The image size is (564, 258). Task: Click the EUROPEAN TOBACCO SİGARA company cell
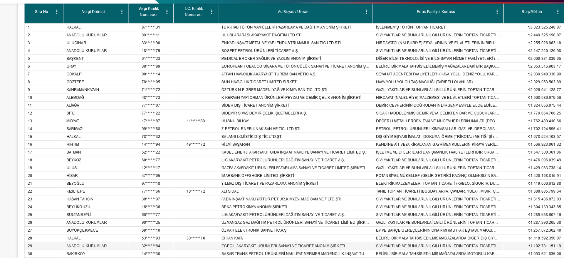pos(295,66)
